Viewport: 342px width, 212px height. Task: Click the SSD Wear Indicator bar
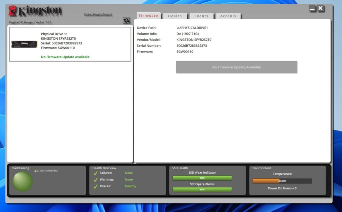tap(202, 178)
